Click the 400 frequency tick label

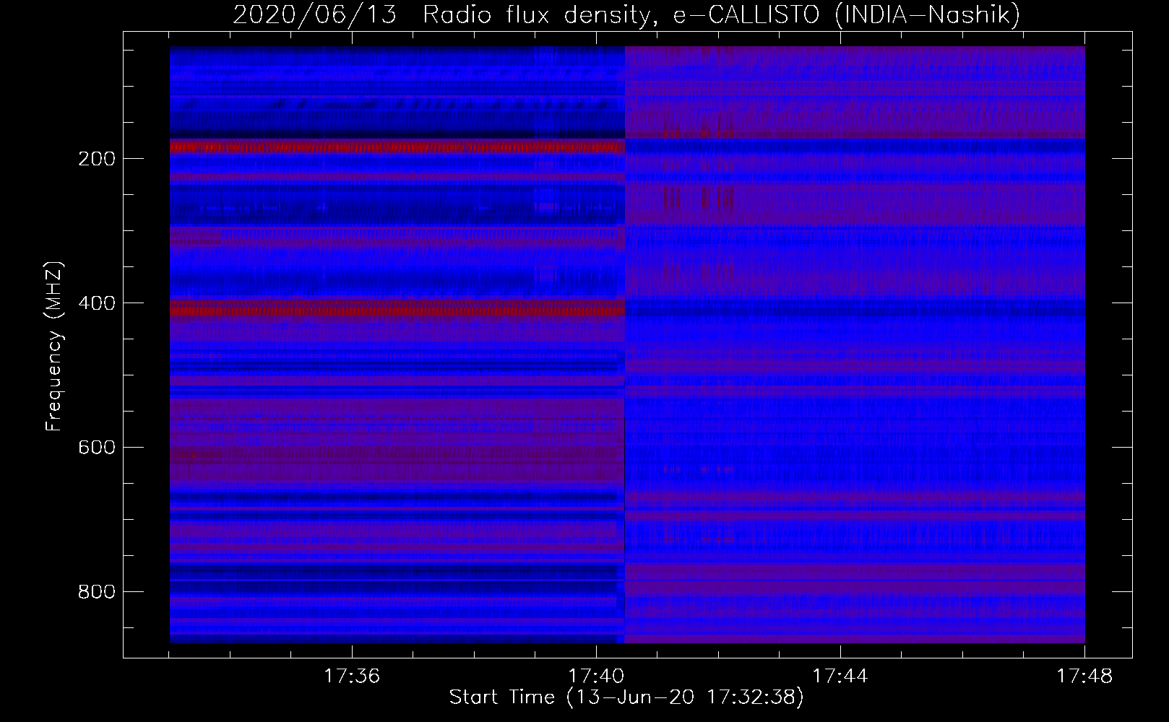coord(97,303)
